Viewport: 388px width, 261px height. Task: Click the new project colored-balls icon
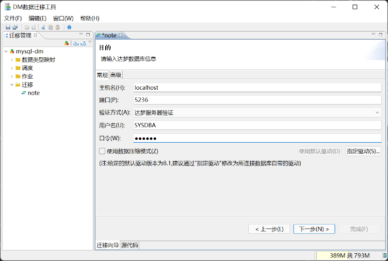(x=66, y=43)
